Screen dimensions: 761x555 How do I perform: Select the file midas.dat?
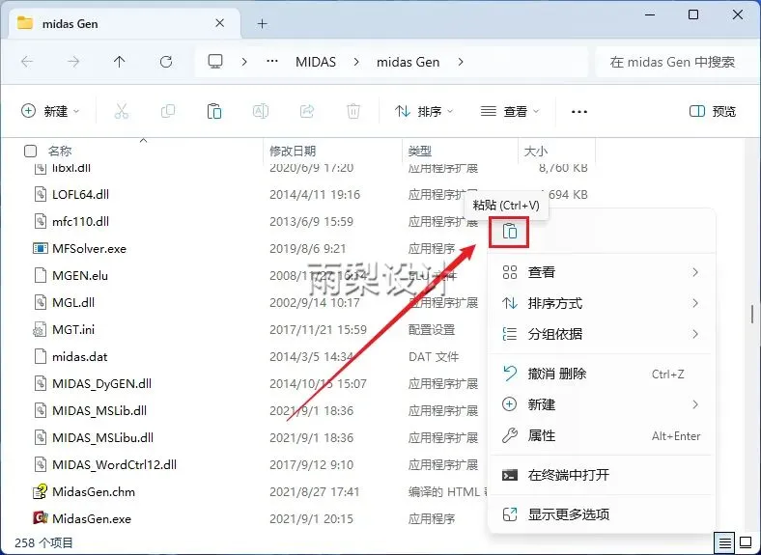[x=79, y=356]
